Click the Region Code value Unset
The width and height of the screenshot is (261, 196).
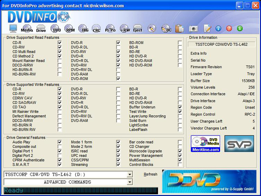tap(250, 107)
